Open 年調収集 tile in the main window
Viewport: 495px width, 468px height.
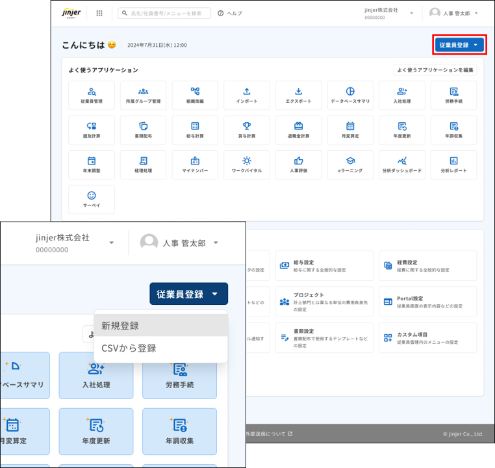[454, 130]
